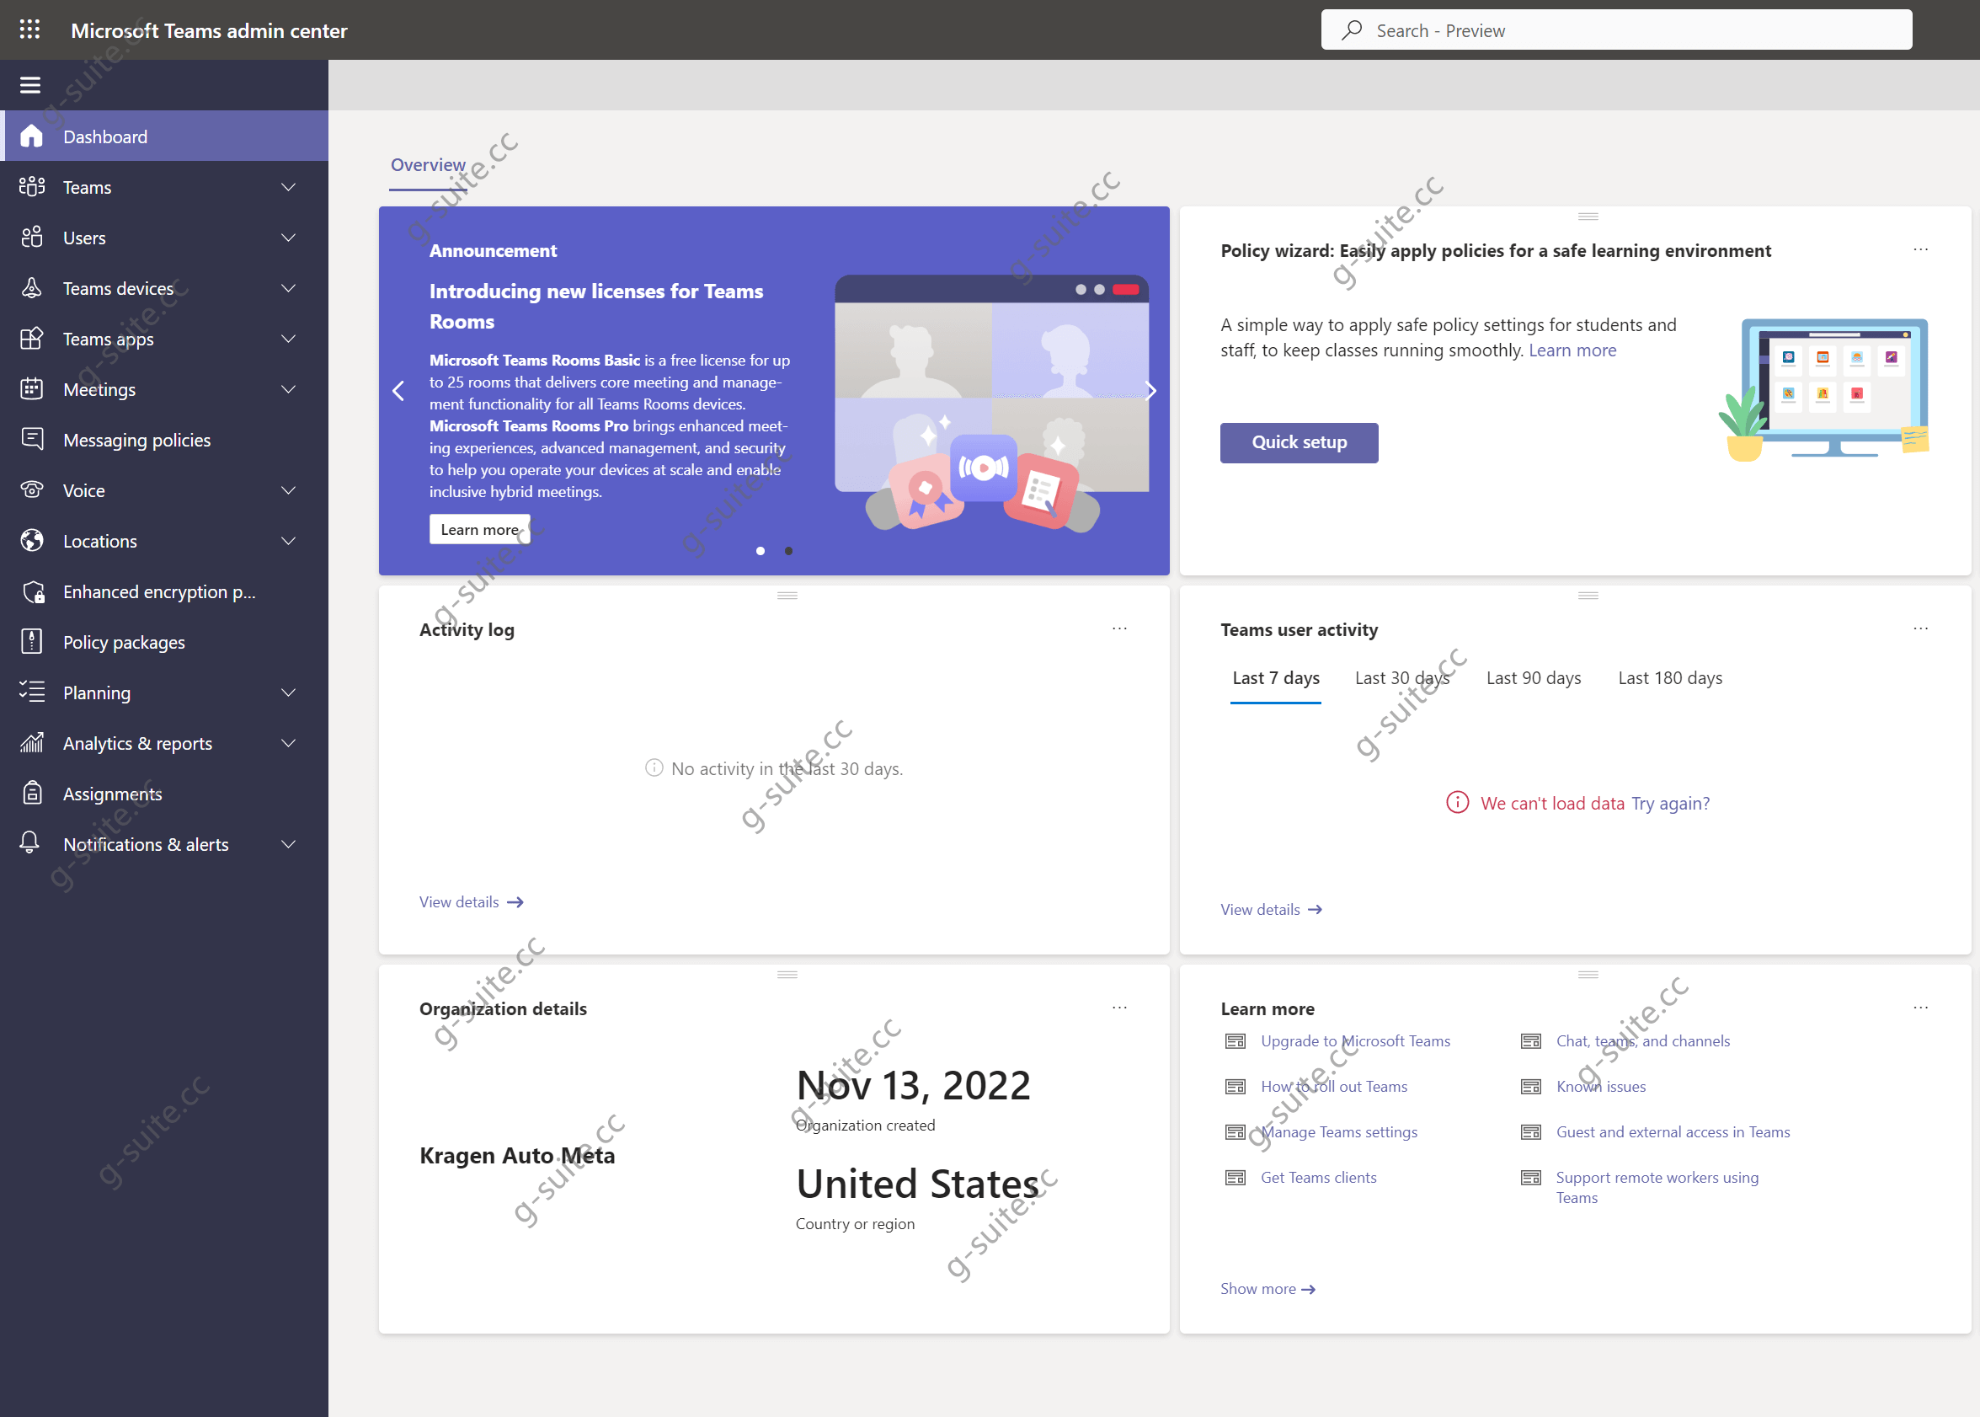Open Support remote workers using Teams link
The height and width of the screenshot is (1417, 1980).
tap(1657, 1187)
